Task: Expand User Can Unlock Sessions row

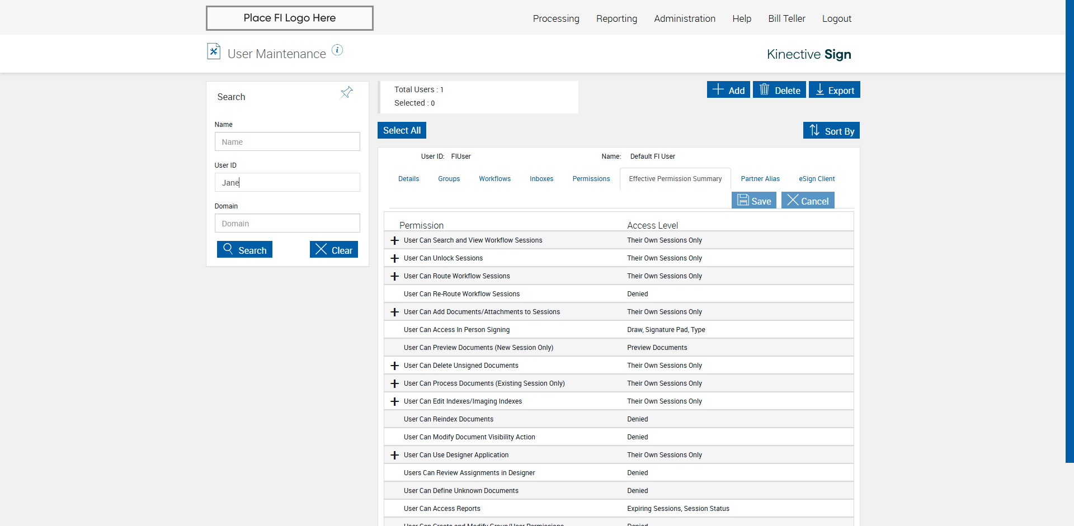Action: 394,258
